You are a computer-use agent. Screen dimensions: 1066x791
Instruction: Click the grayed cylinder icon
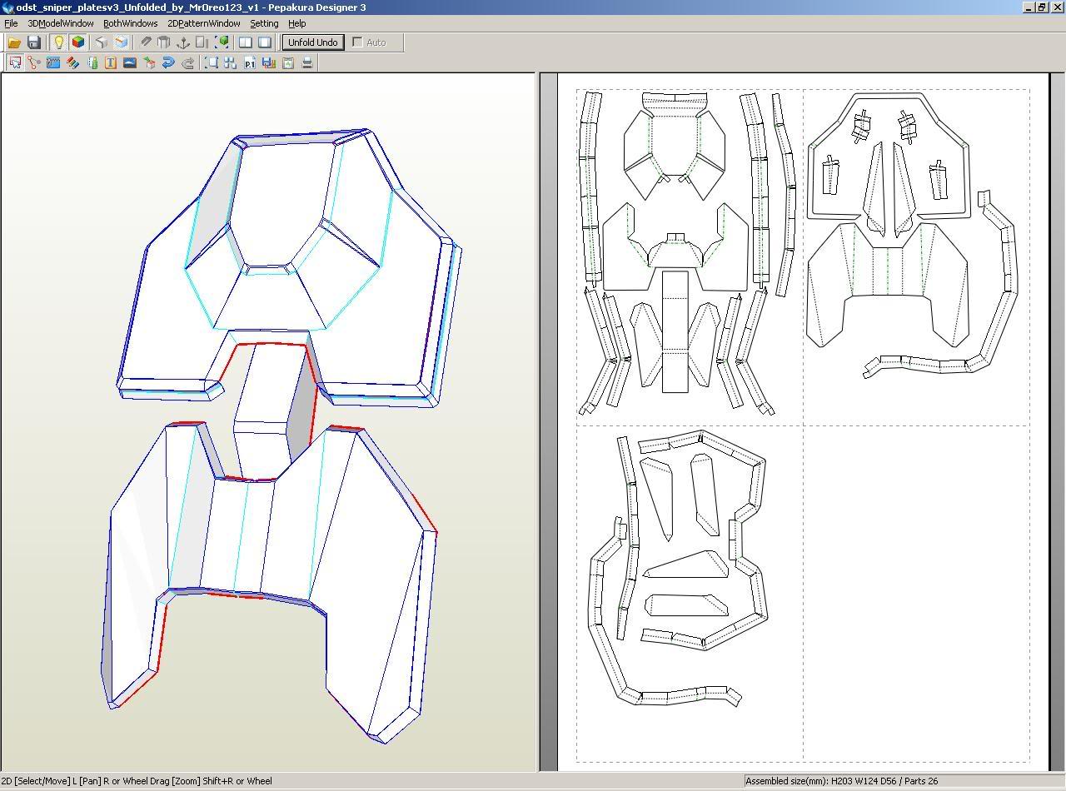[164, 42]
